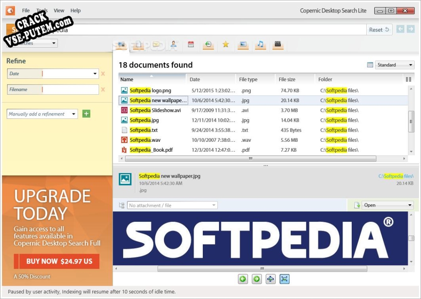Click the preview pane vertical scrollbar thumb
This screenshot has width=421, height=299.
click(x=411, y=239)
